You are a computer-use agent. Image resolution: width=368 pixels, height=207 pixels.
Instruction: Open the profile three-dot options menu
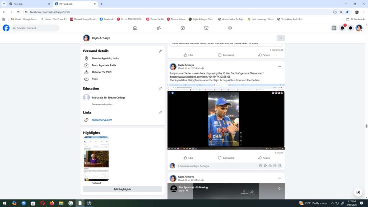point(281,38)
